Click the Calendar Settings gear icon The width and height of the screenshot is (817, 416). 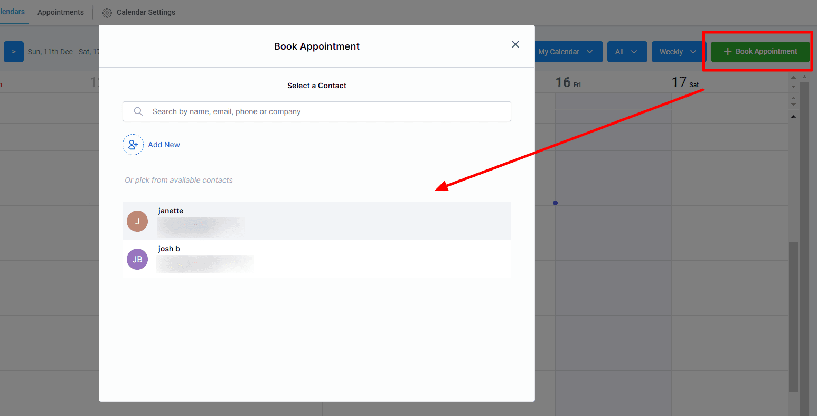pyautogui.click(x=107, y=13)
